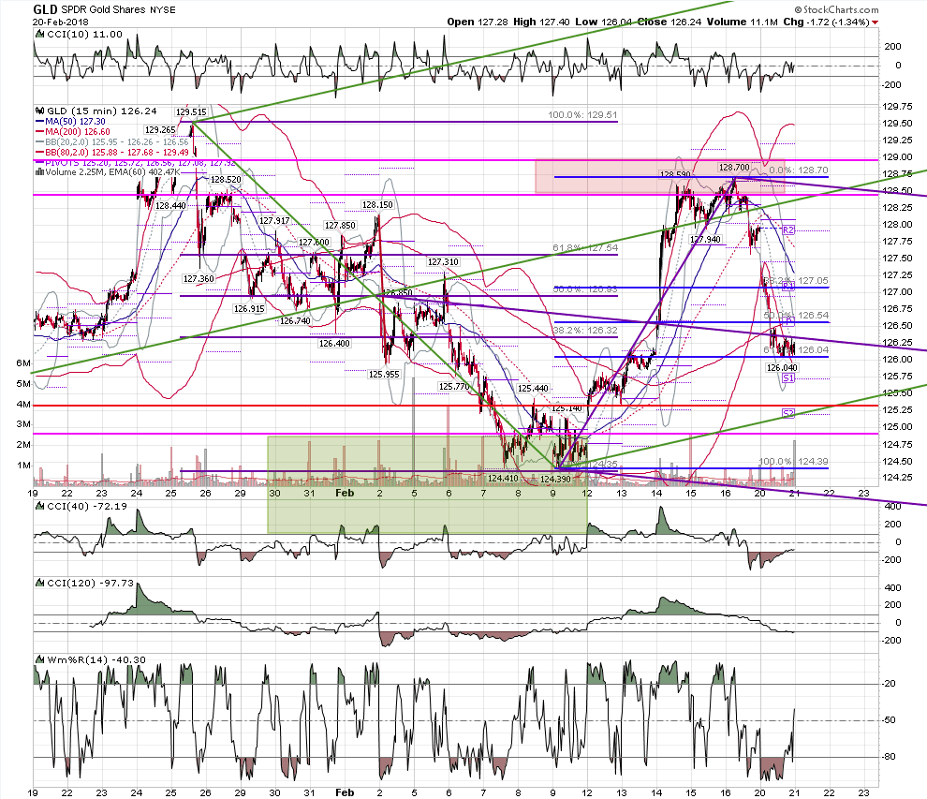Click the 127.310 price label
This screenshot has height=799, width=927.
(x=443, y=262)
